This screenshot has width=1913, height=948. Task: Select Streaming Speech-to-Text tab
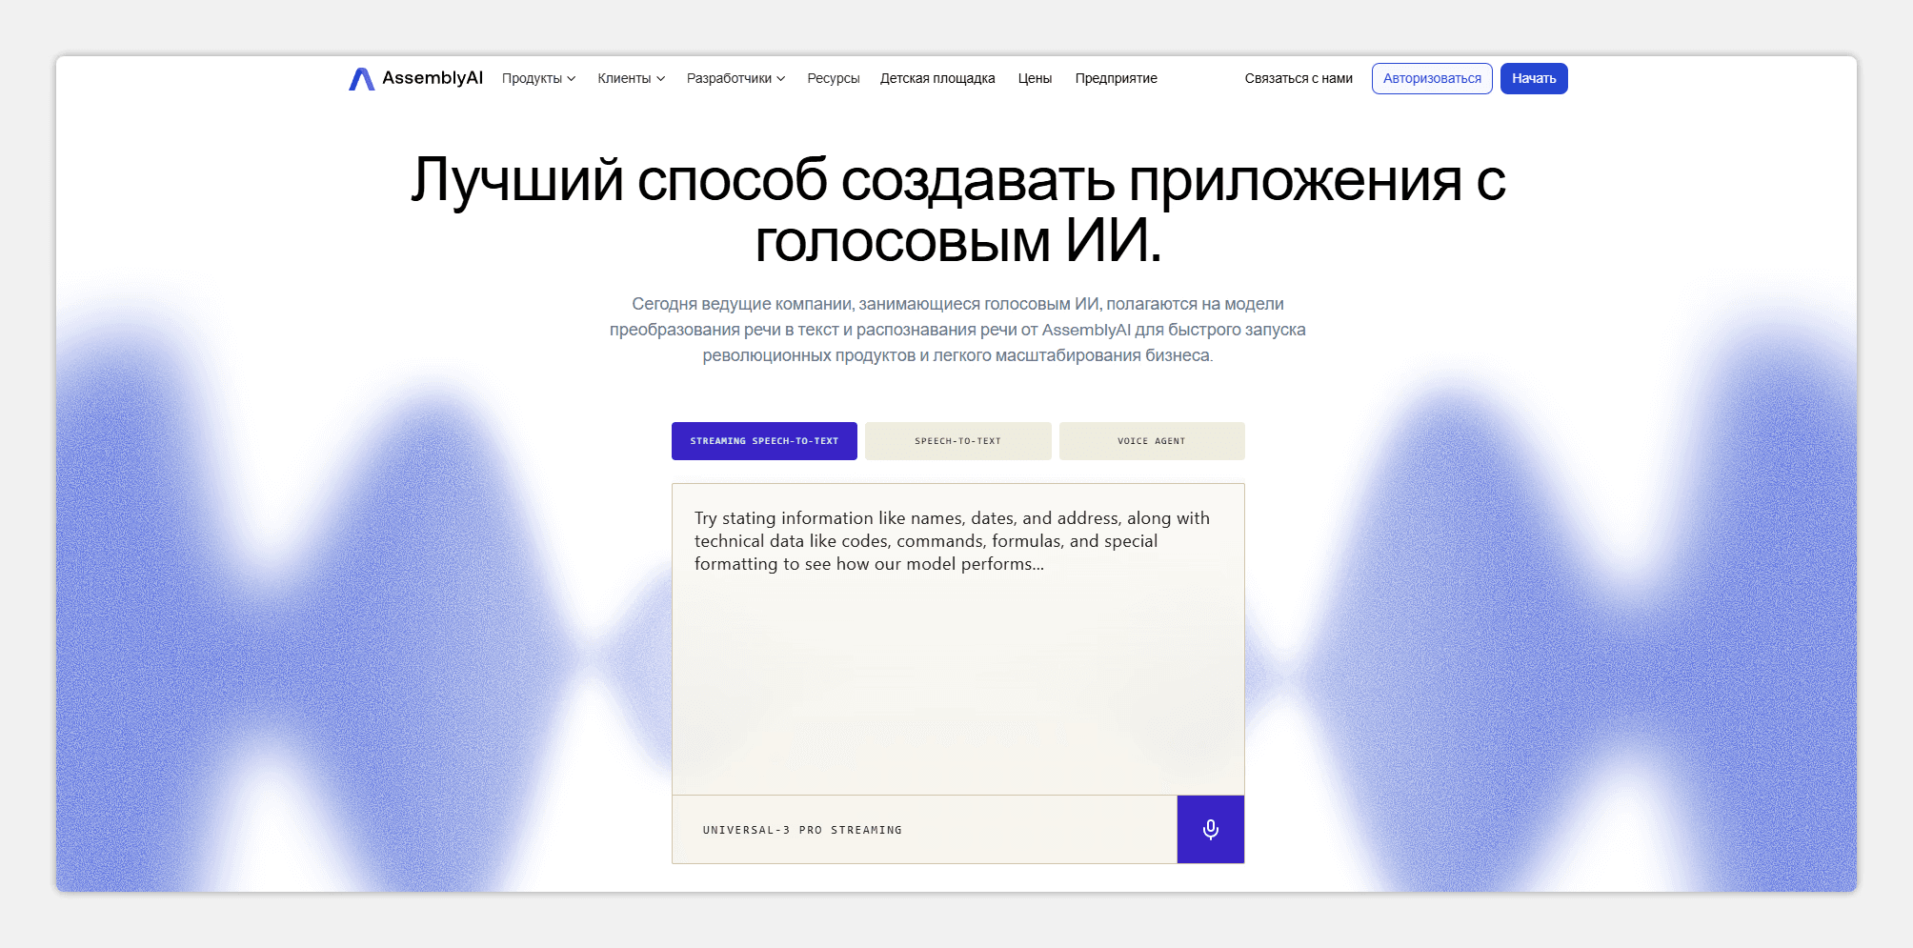pyautogui.click(x=764, y=441)
